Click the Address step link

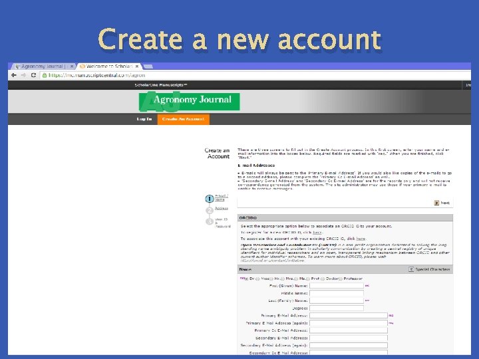pos(221,208)
